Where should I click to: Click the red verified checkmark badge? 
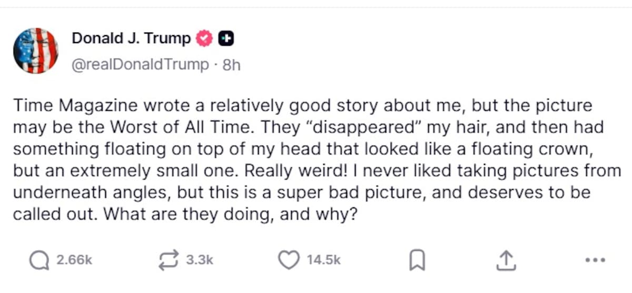[x=204, y=39]
